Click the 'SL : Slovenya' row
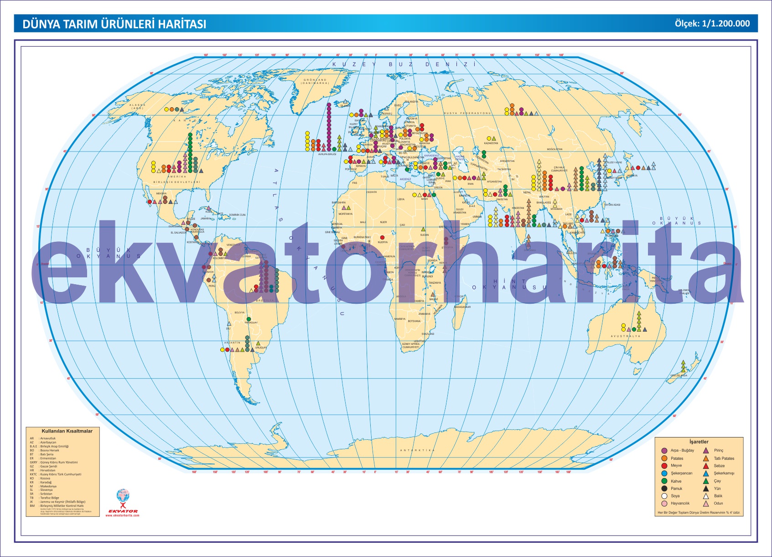Viewport: 772px width, 557px height. tap(41, 490)
